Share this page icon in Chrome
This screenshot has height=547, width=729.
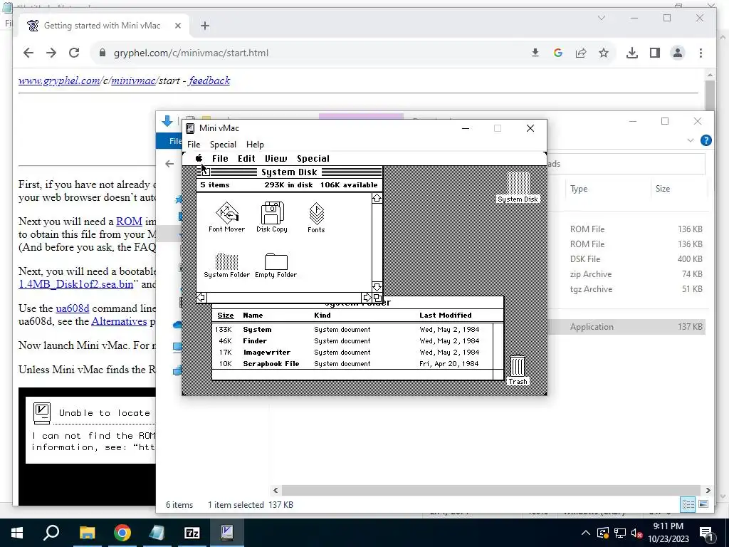[581, 53]
